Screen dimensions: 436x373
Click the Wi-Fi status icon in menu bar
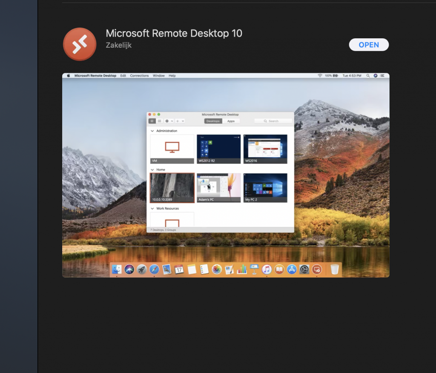tap(320, 76)
